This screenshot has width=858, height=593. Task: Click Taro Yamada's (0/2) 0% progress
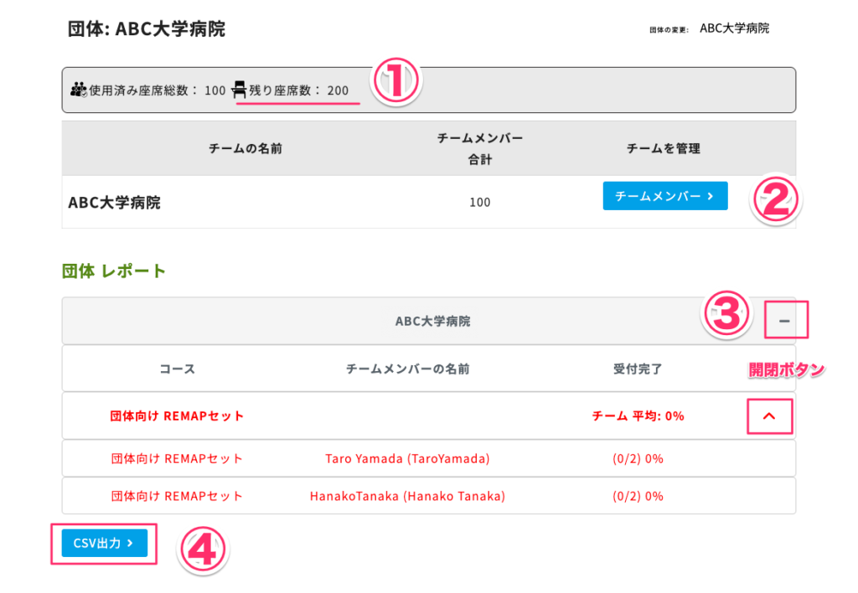[638, 459]
